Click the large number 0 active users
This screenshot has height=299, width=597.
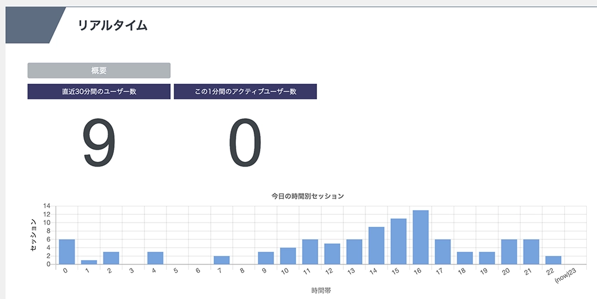(245, 143)
